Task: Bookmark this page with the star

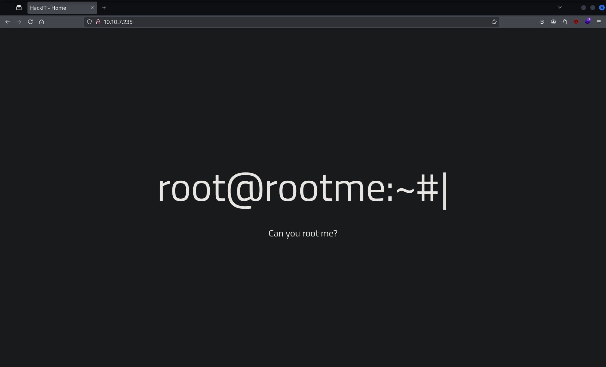Action: 494,22
